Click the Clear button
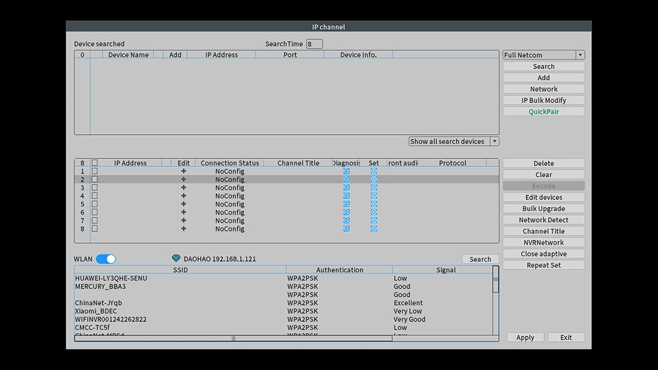658x370 pixels. point(544,175)
